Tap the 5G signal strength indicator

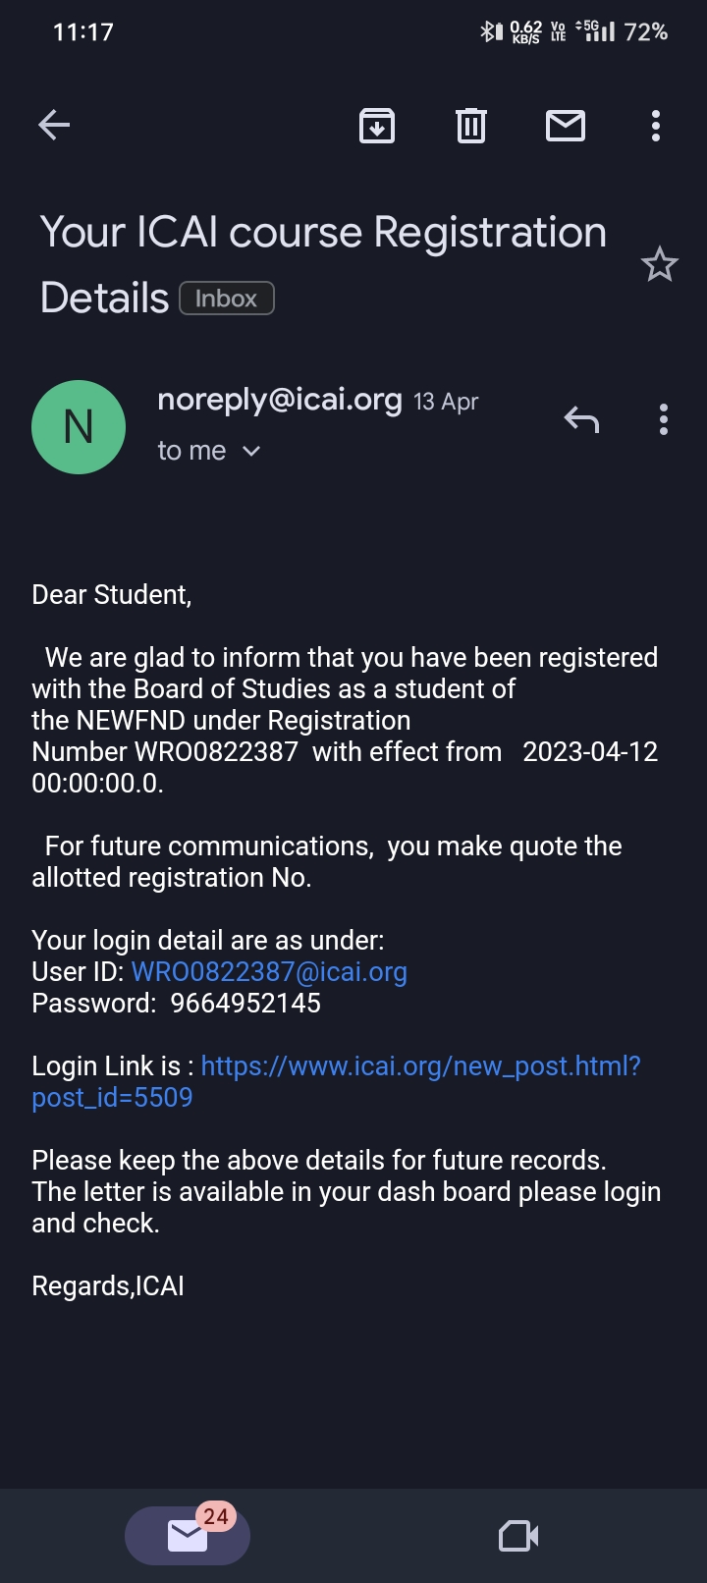[596, 31]
